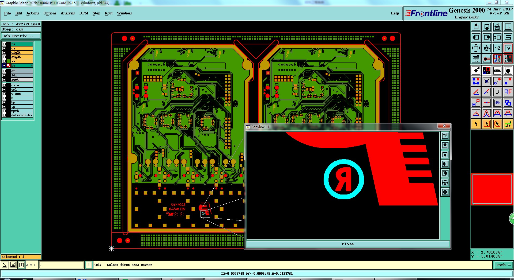Click the Popview zoom out icon
514x280 pixels.
(x=445, y=192)
